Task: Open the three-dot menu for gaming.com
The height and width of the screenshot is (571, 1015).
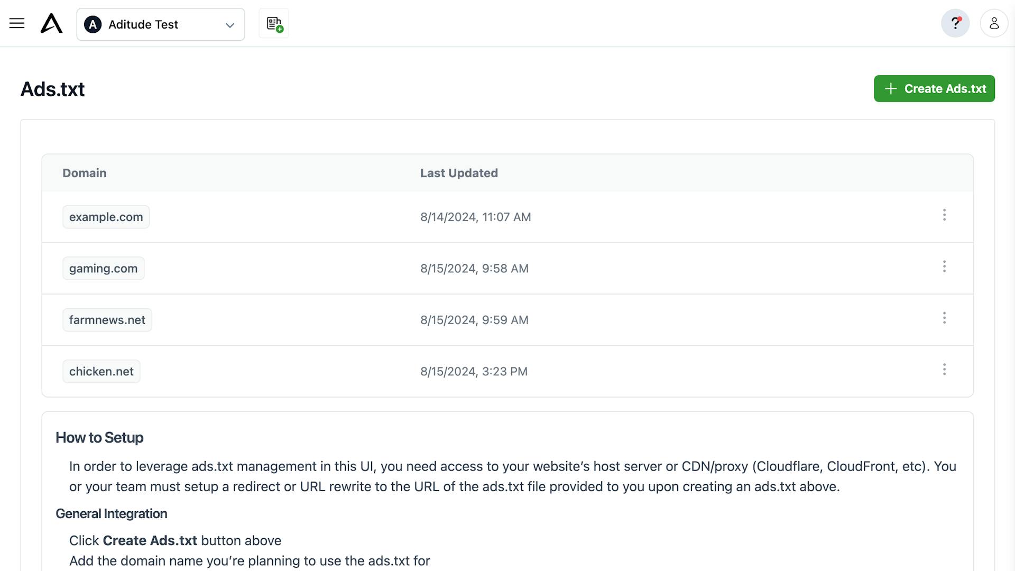Action: coord(944,266)
